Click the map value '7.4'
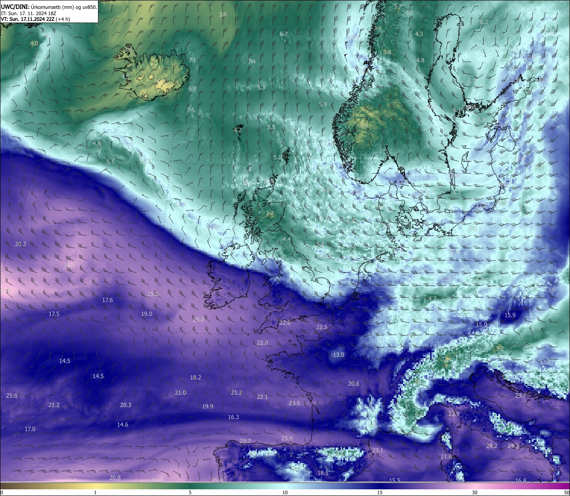The height and width of the screenshot is (496, 570). (252, 61)
